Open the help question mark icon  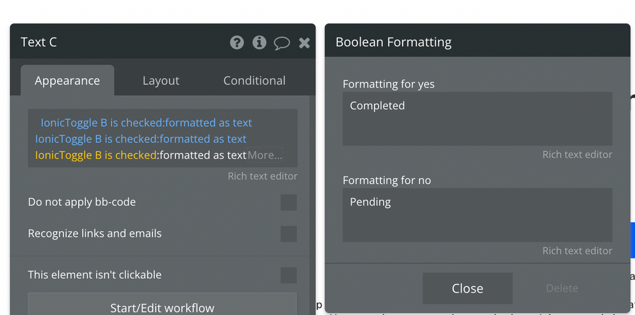pyautogui.click(x=237, y=43)
